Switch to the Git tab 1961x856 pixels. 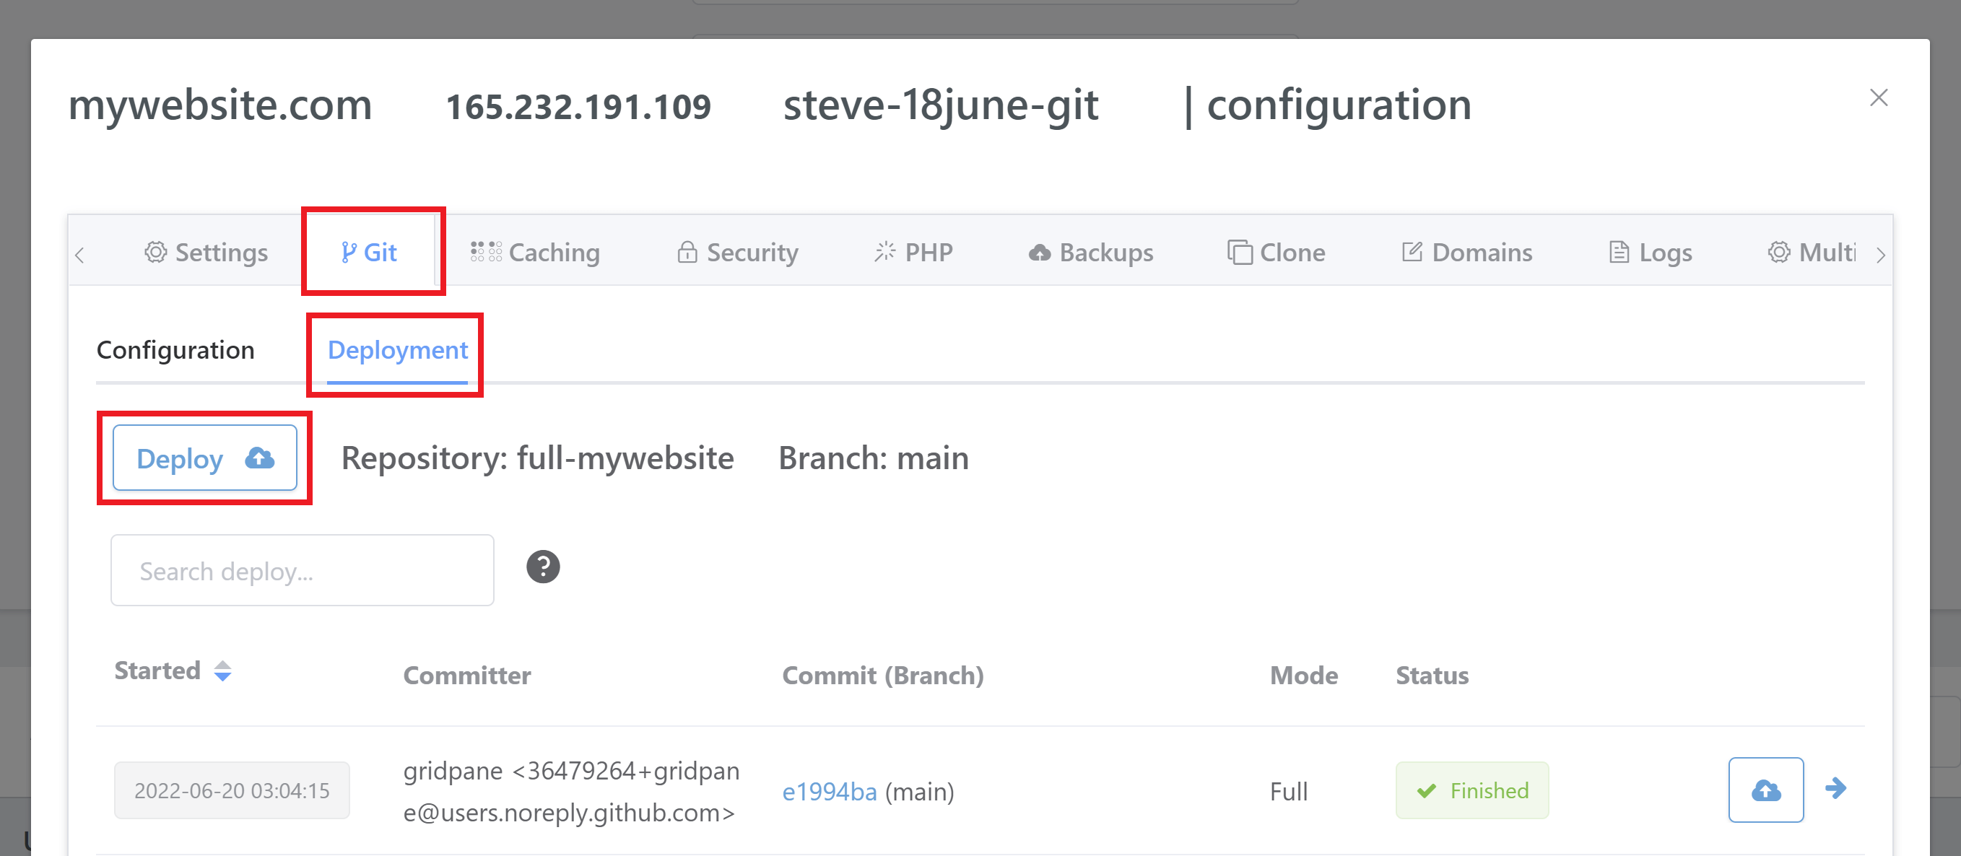369,252
